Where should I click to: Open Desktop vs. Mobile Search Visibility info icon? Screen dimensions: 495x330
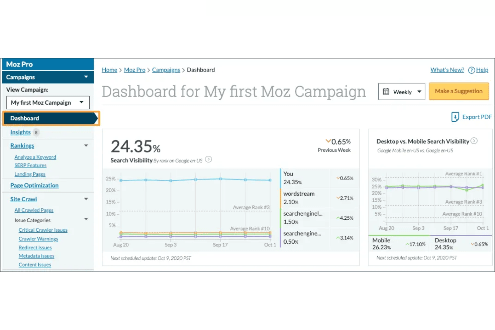[474, 141]
